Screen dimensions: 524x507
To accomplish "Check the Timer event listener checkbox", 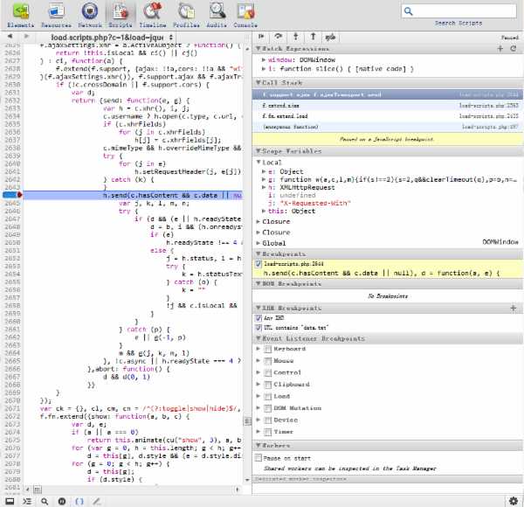I will pyautogui.click(x=268, y=433).
